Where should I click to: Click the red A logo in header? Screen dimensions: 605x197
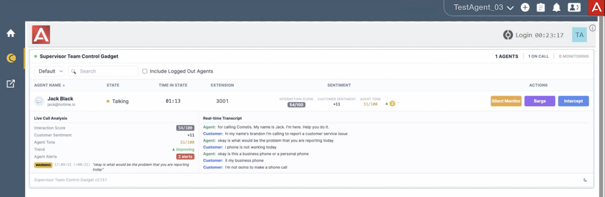pyautogui.click(x=40, y=35)
